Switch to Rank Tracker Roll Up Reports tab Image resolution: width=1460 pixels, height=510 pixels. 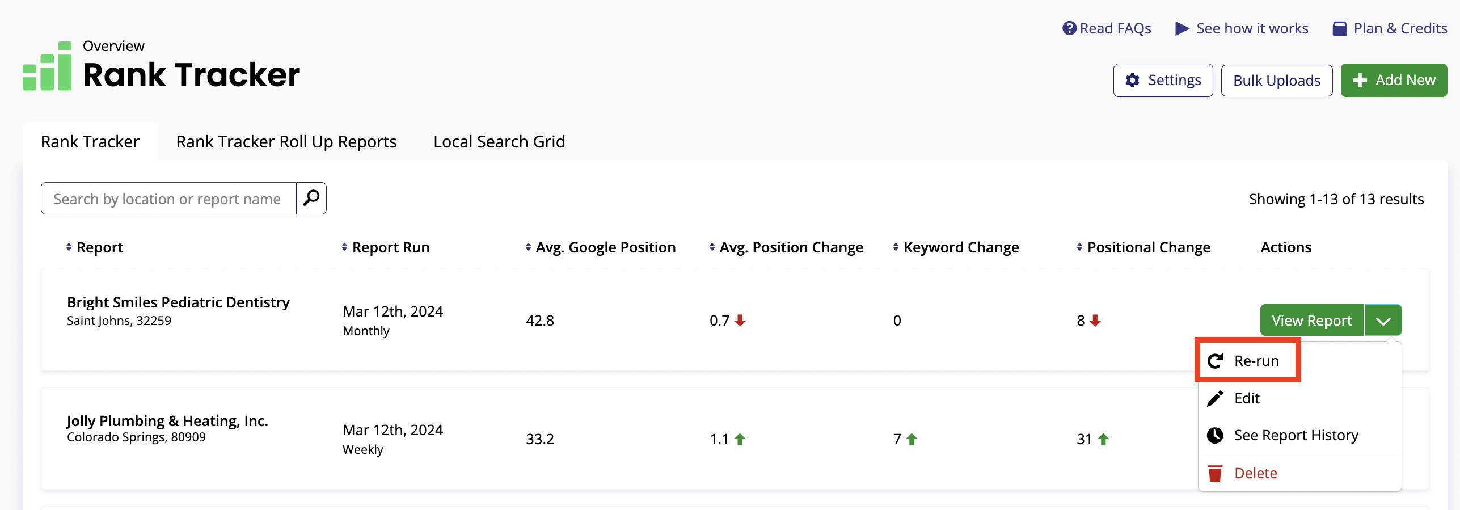286,141
